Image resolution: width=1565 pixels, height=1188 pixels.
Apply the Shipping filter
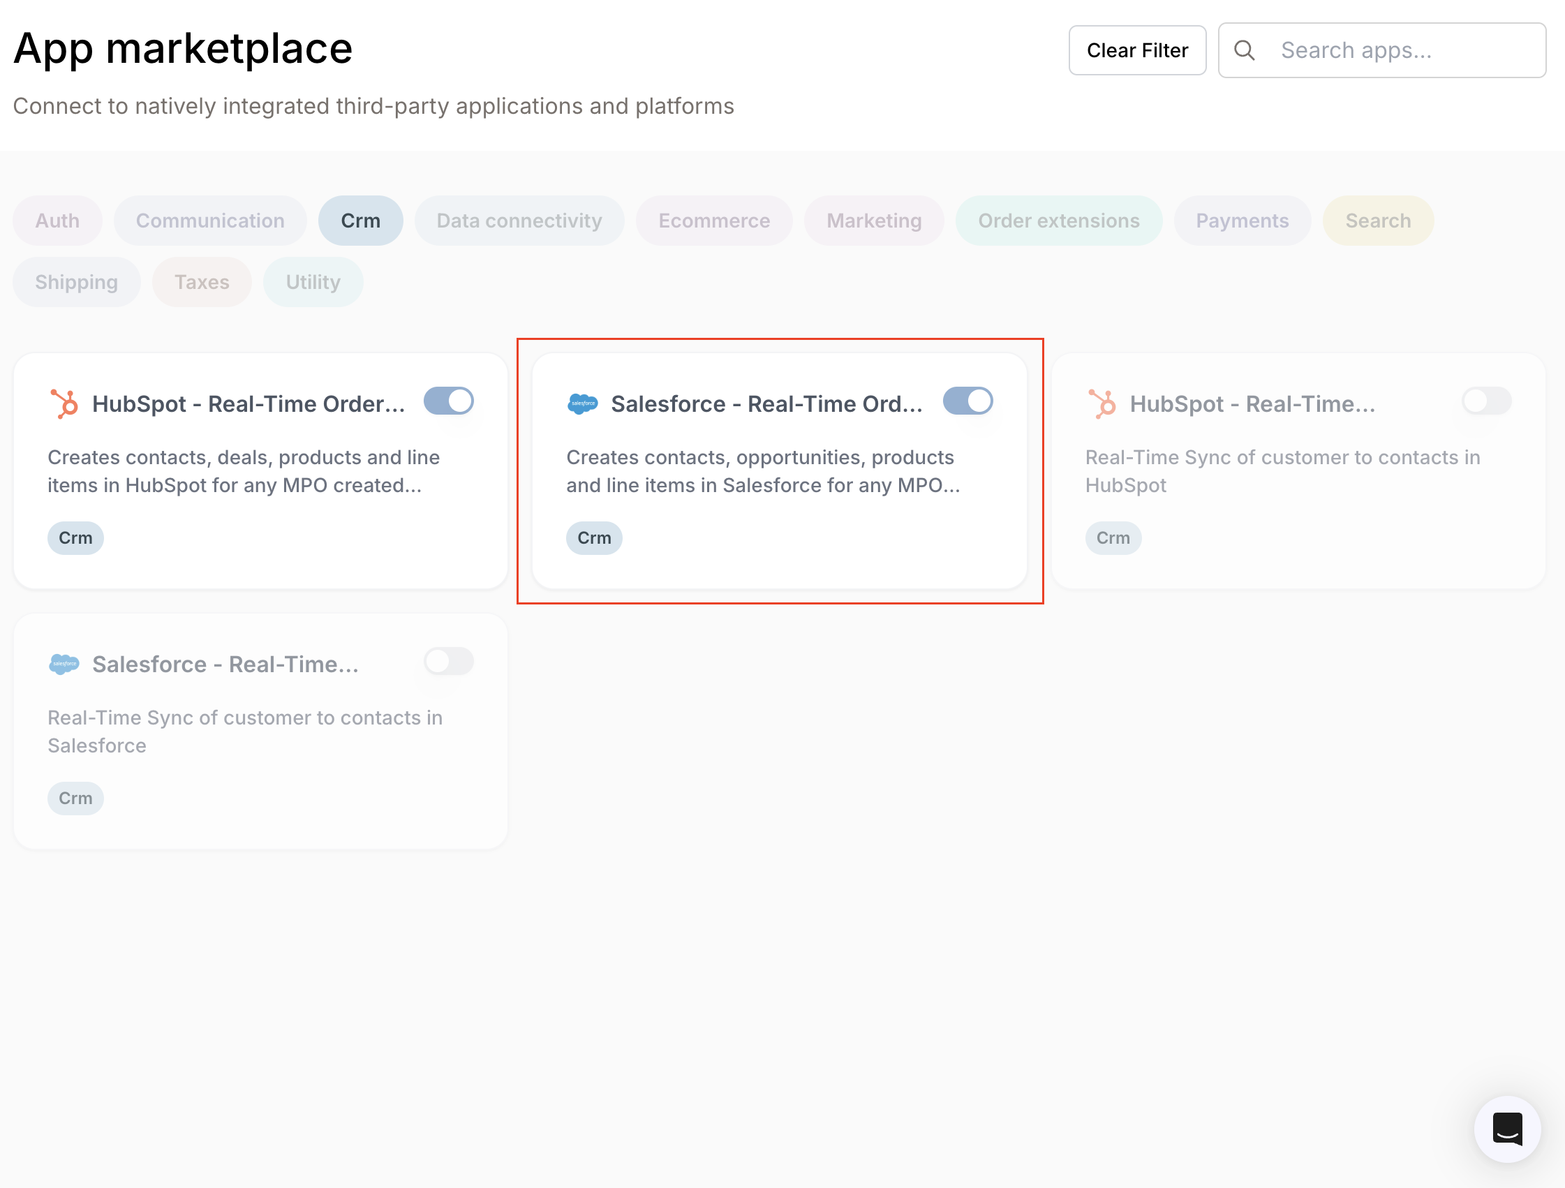(x=76, y=281)
